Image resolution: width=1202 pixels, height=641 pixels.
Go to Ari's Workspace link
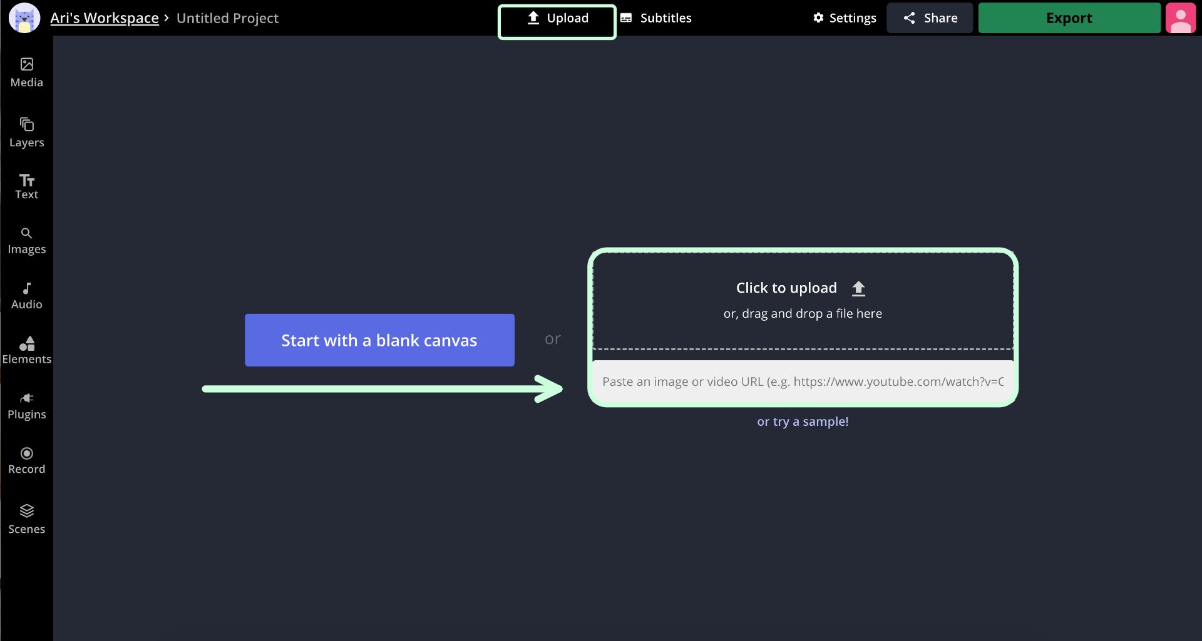pos(105,18)
